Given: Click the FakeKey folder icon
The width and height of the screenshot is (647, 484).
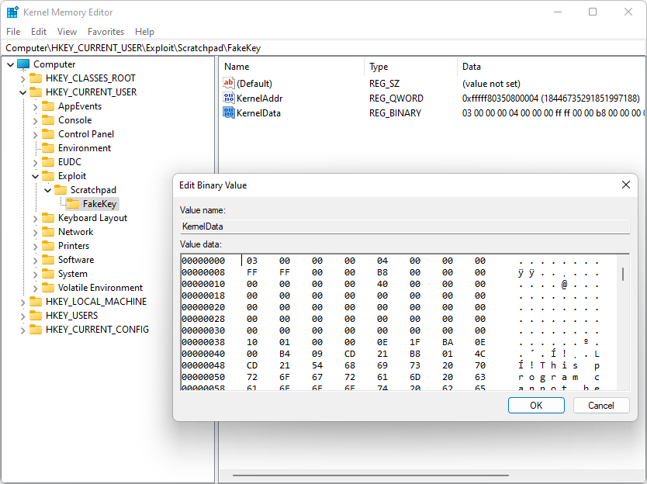Looking at the screenshot, I should (x=73, y=204).
